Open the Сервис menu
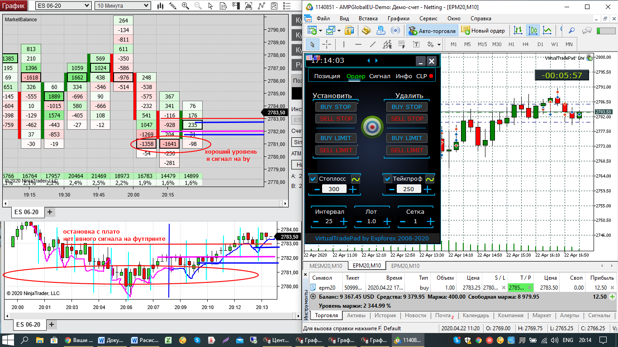This screenshot has height=347, width=618. pyautogui.click(x=428, y=19)
